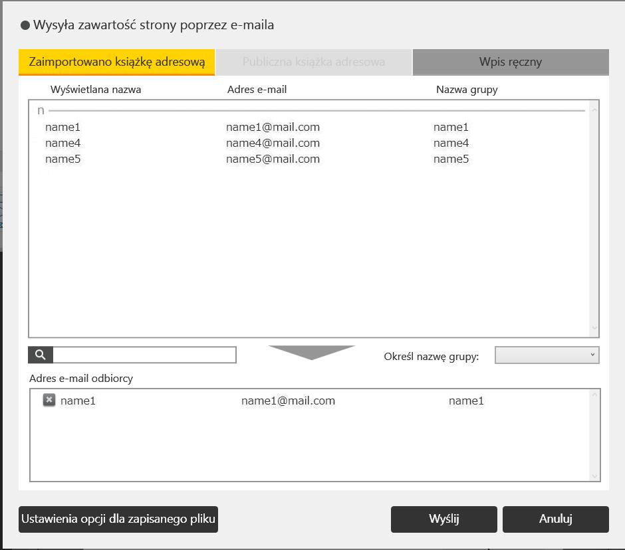Screen dimensions: 625x550
Task: Open 'Ustawienia opcji dla zapisanego pliku'
Action: pos(118,519)
